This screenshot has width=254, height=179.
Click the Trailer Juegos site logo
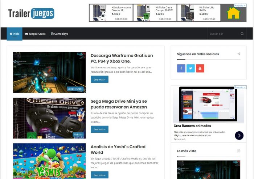coord(31,13)
